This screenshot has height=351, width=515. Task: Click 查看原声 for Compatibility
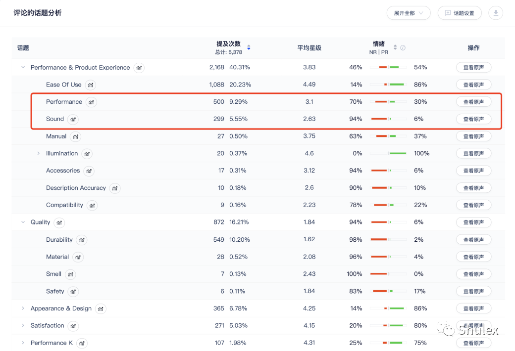473,205
